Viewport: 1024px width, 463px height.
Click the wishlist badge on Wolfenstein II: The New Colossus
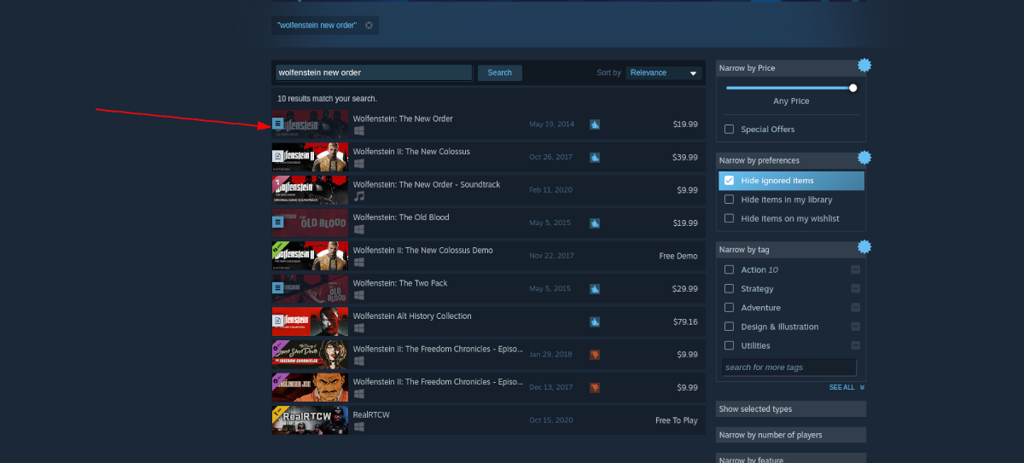click(x=277, y=156)
